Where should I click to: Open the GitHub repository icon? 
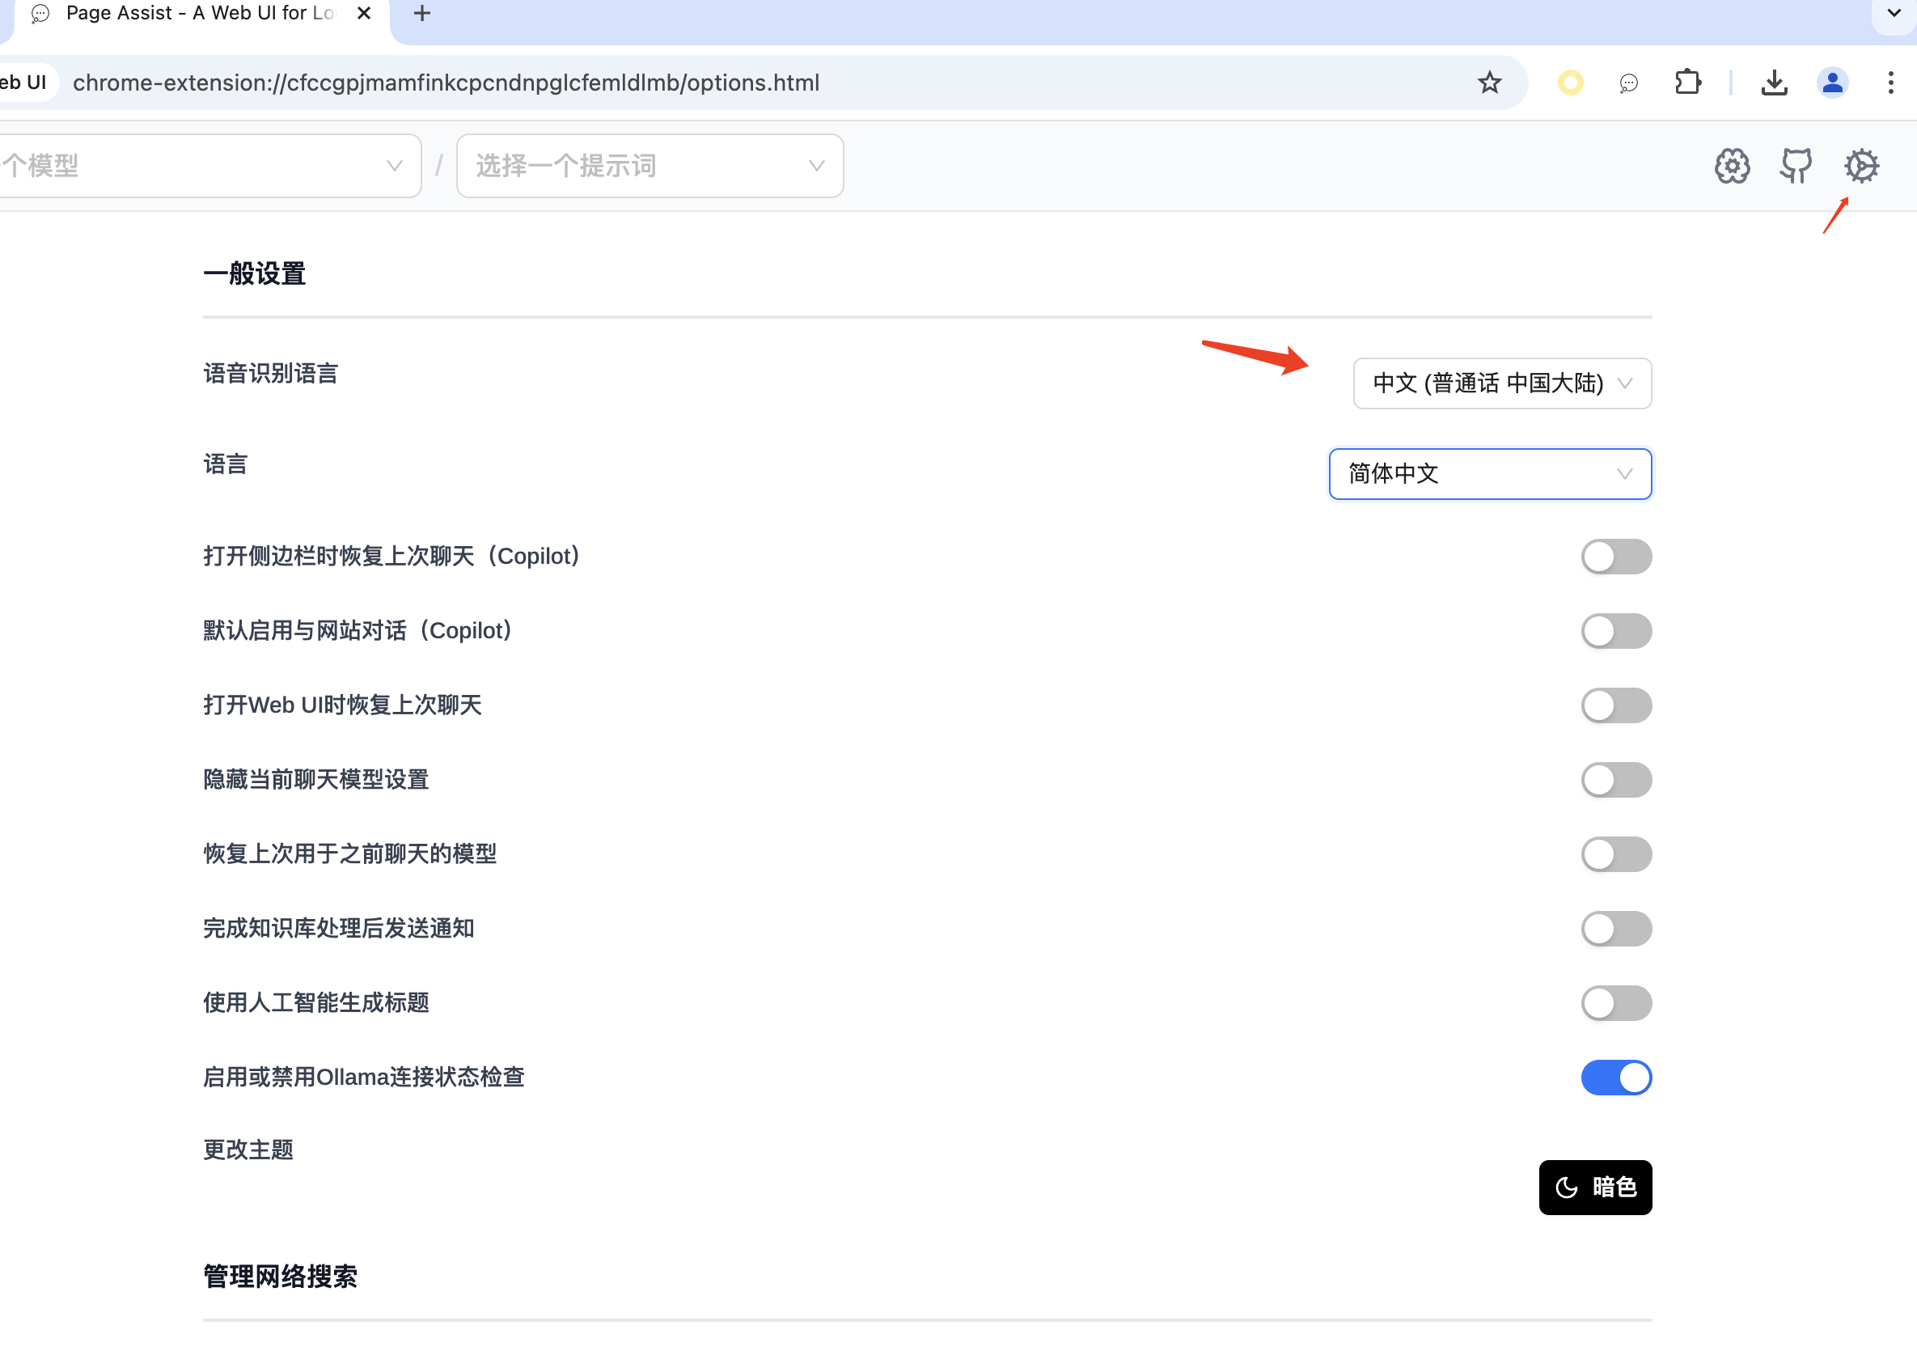click(1795, 166)
